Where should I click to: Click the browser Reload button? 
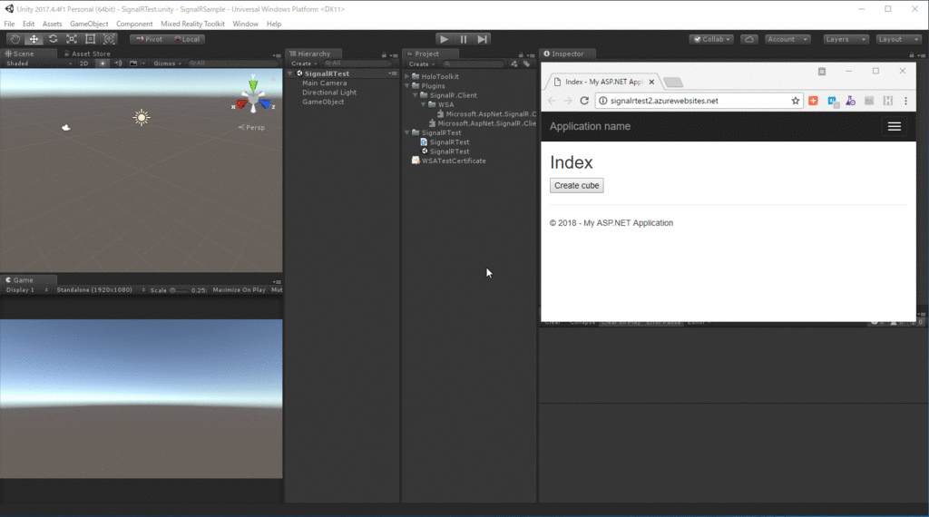[x=584, y=101]
